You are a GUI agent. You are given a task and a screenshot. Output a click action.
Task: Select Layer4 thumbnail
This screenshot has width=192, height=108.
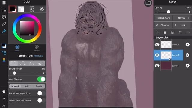click(166, 55)
